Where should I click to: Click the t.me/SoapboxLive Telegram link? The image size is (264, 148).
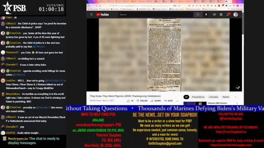coord(231,132)
